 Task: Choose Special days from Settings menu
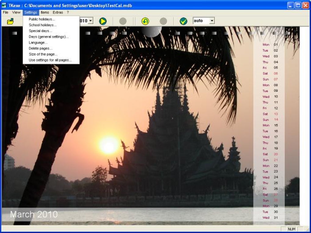40,31
